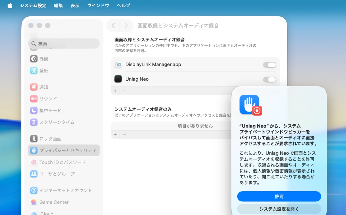Select インターネットアカウント @ icon
Screen dimensions: 346x215
click(x=34, y=190)
